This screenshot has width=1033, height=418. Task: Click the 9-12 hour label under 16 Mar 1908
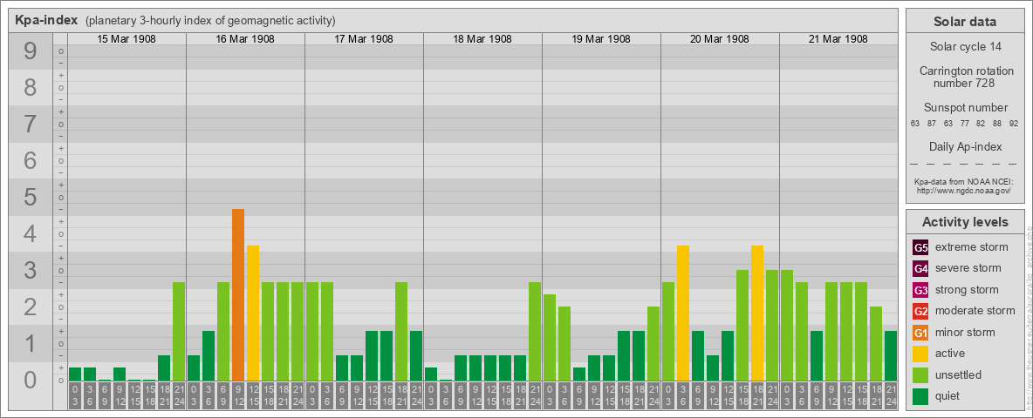238,395
